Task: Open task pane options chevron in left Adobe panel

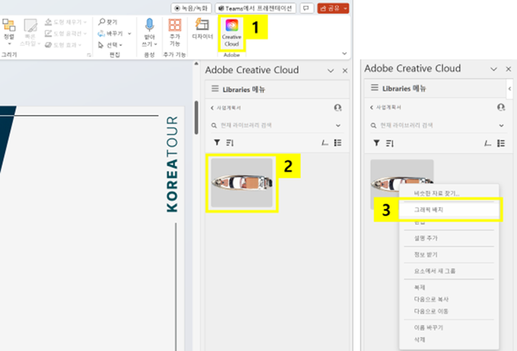Action: [330, 70]
